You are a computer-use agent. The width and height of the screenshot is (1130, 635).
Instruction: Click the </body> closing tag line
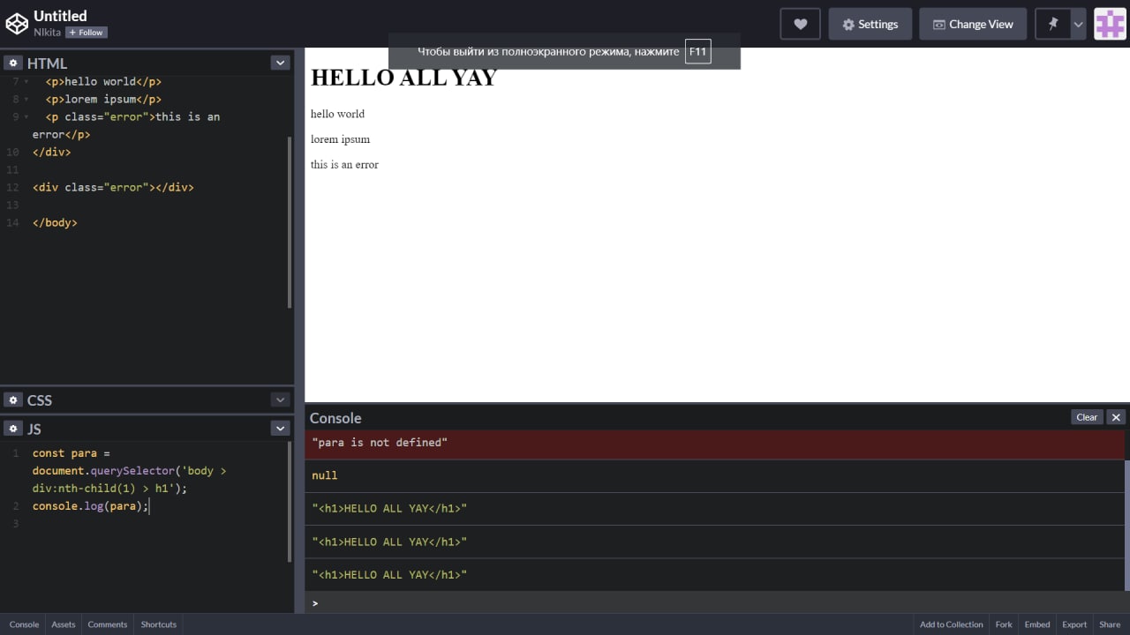pos(55,222)
